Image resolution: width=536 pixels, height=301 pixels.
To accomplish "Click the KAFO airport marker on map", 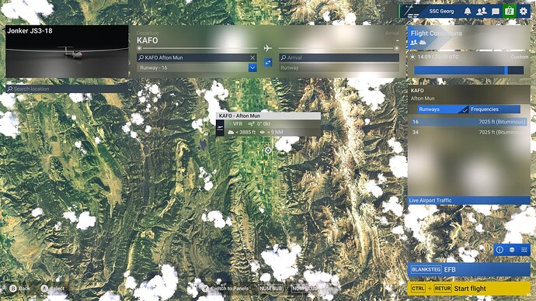I will (x=268, y=150).
